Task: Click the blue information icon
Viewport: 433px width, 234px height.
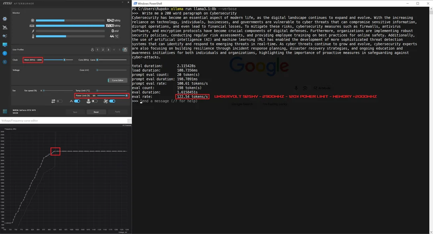Action: pyautogui.click(x=5, y=53)
